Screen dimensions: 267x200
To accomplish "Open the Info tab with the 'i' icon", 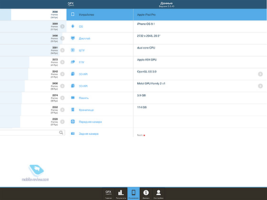I will [146, 194].
